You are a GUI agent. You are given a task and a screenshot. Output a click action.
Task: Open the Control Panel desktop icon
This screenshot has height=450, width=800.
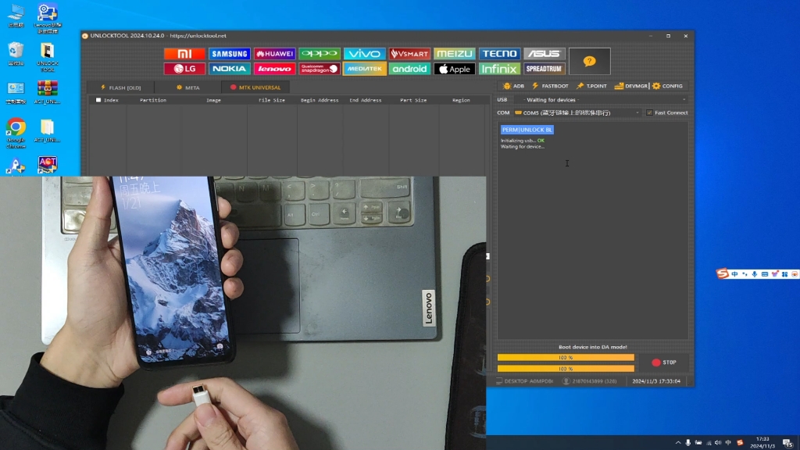click(x=16, y=92)
